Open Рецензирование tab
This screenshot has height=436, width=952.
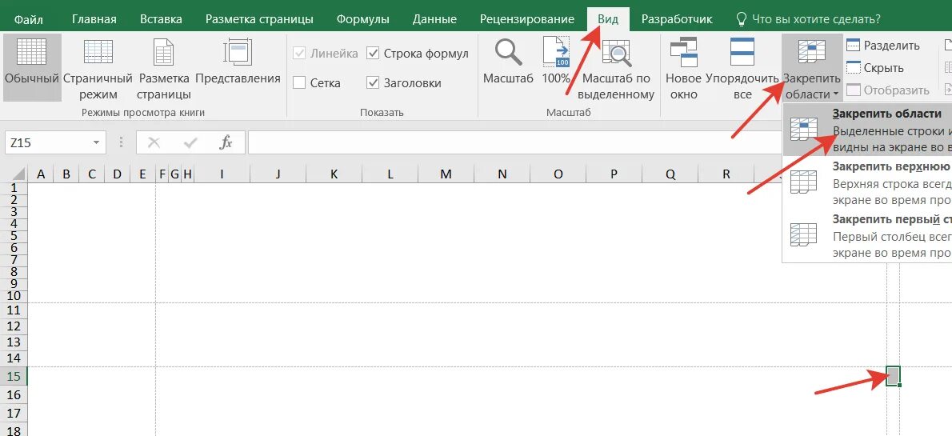(527, 19)
